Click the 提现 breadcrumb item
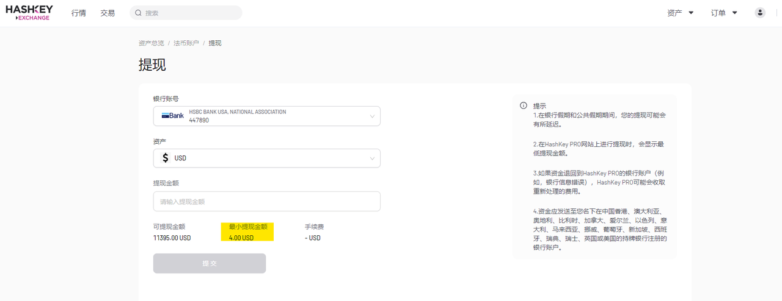This screenshot has height=301, width=782. (215, 43)
